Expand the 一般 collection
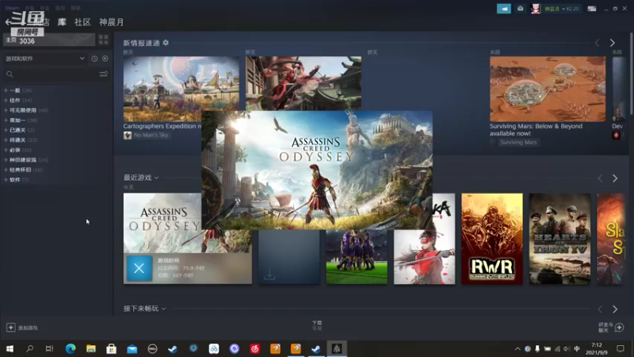This screenshot has width=634, height=357. click(x=6, y=90)
